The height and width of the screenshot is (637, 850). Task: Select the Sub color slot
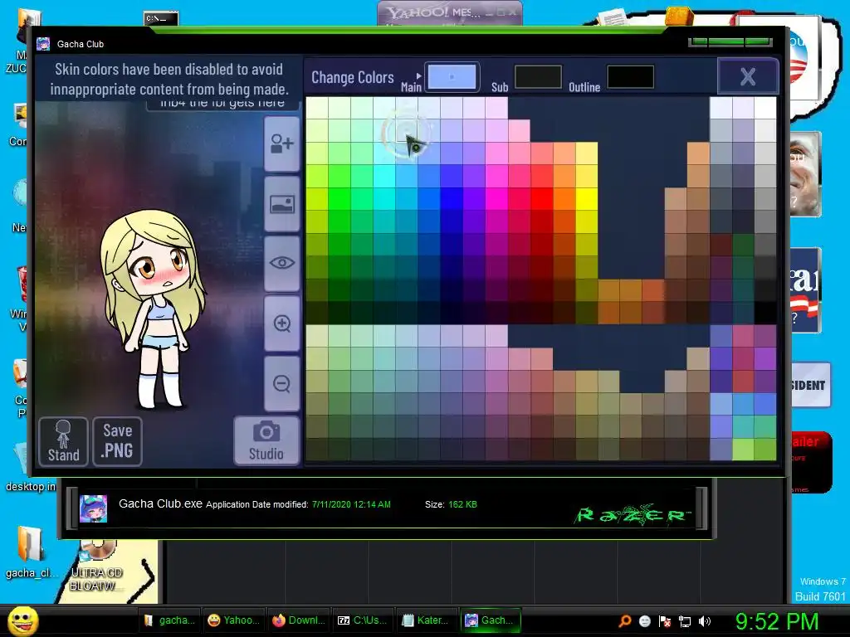[x=538, y=77]
